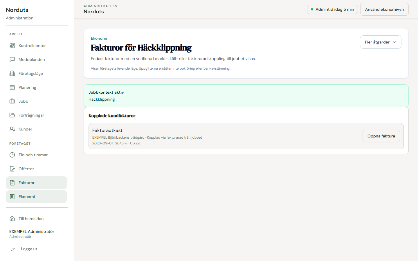Expand the Fler åtgärder dropdown

pyautogui.click(x=381, y=42)
